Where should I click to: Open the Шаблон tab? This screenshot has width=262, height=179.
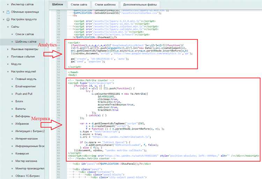tap(58, 5)
